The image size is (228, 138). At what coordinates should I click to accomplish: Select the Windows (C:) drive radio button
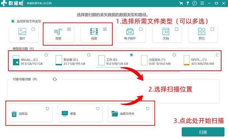tap(46, 55)
